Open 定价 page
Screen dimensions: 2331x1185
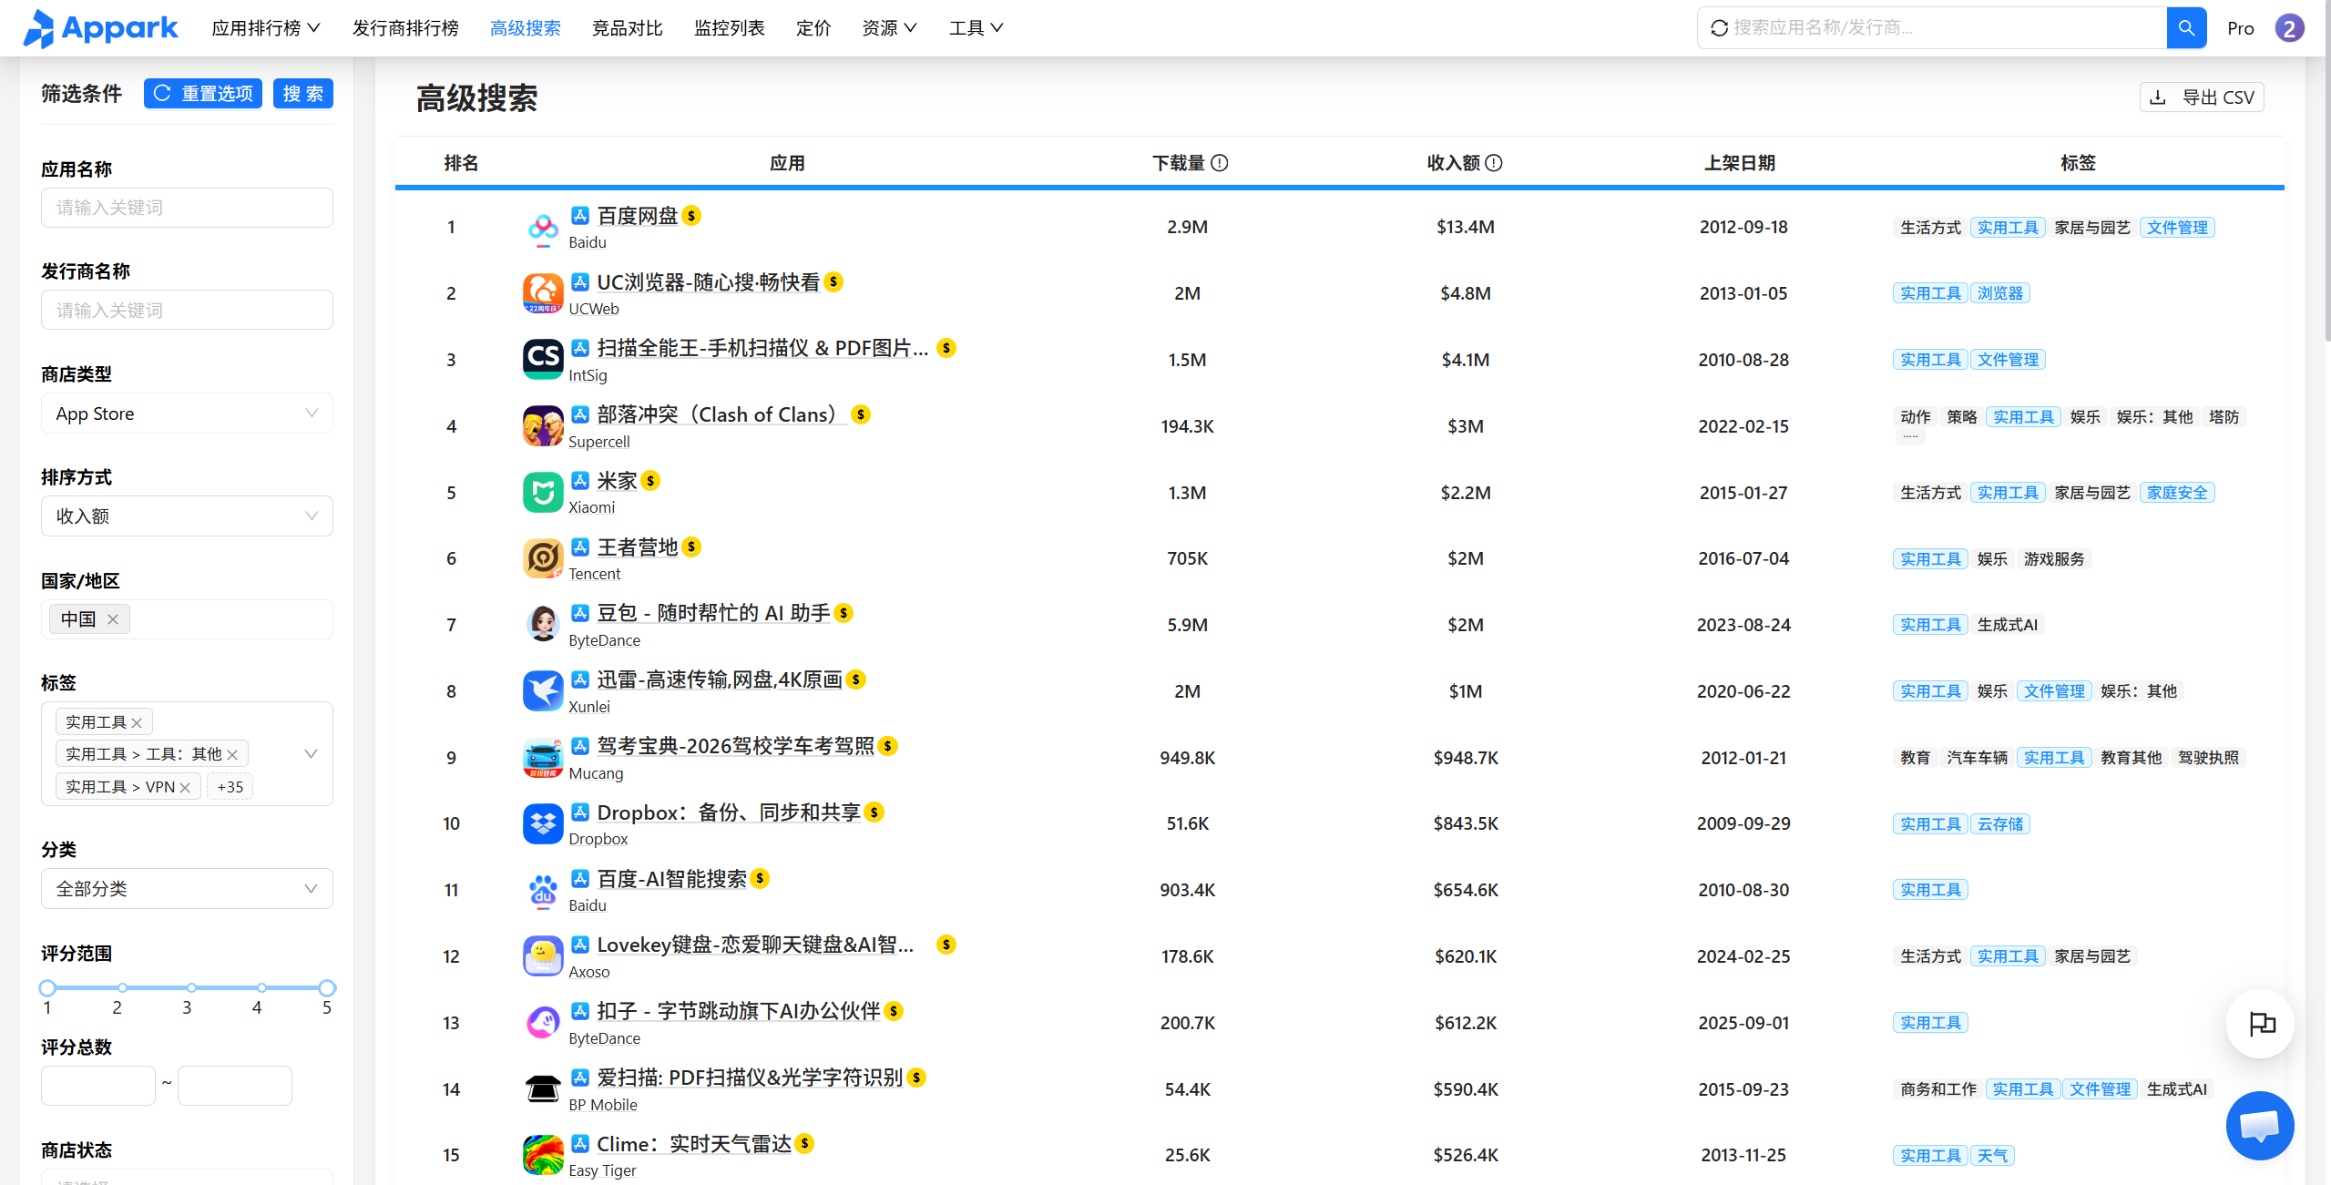pyautogui.click(x=813, y=28)
